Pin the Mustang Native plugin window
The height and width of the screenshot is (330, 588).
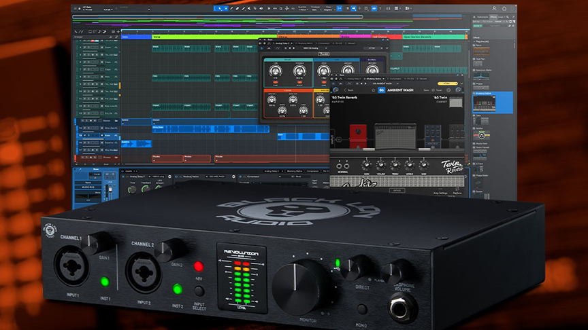coord(457,75)
